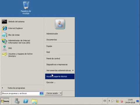Open Ayuda y soporte técnico
140x105 pixels.
pyautogui.click(x=60, y=76)
